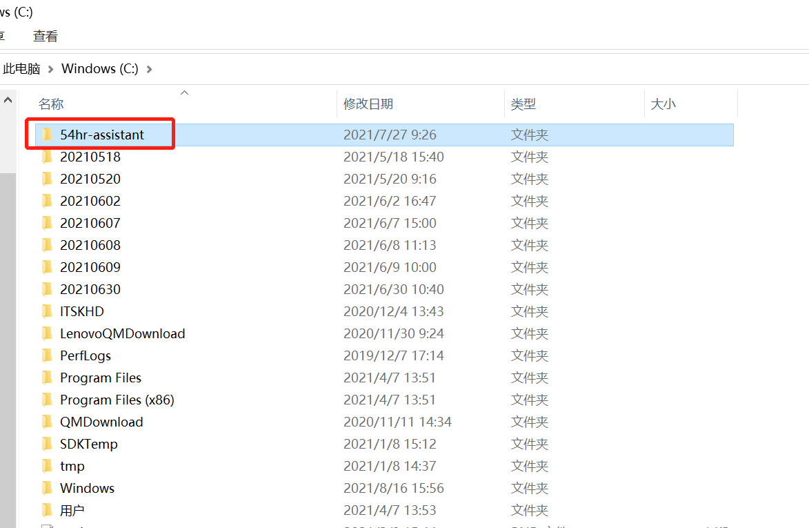Click the QMDownload folder icon
The image size is (809, 528).
47,422
